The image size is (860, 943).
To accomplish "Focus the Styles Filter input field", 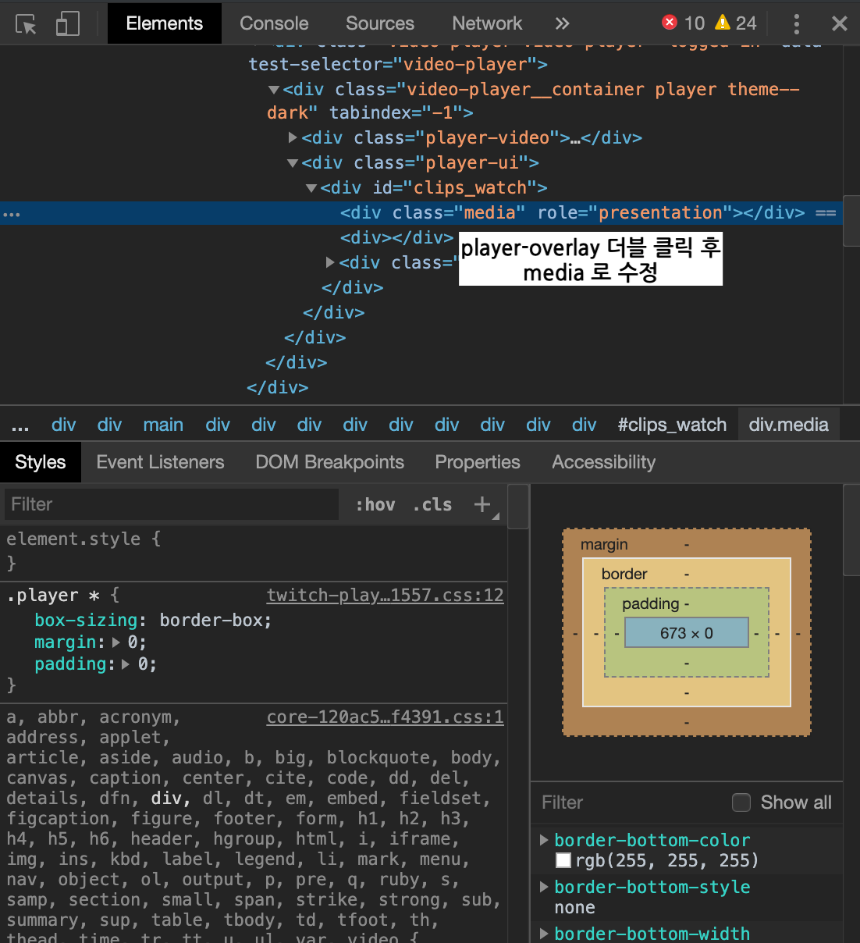I will pos(172,504).
